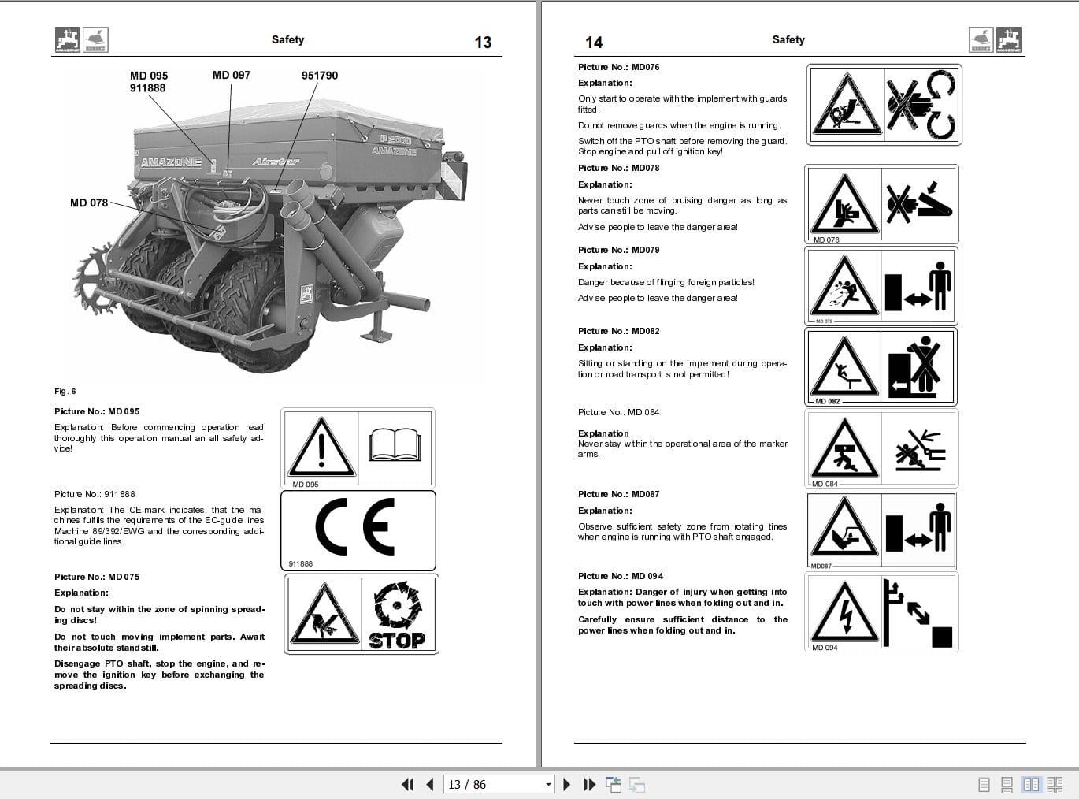Go to the first page
Screen dimensions: 1079x799
(x=407, y=784)
